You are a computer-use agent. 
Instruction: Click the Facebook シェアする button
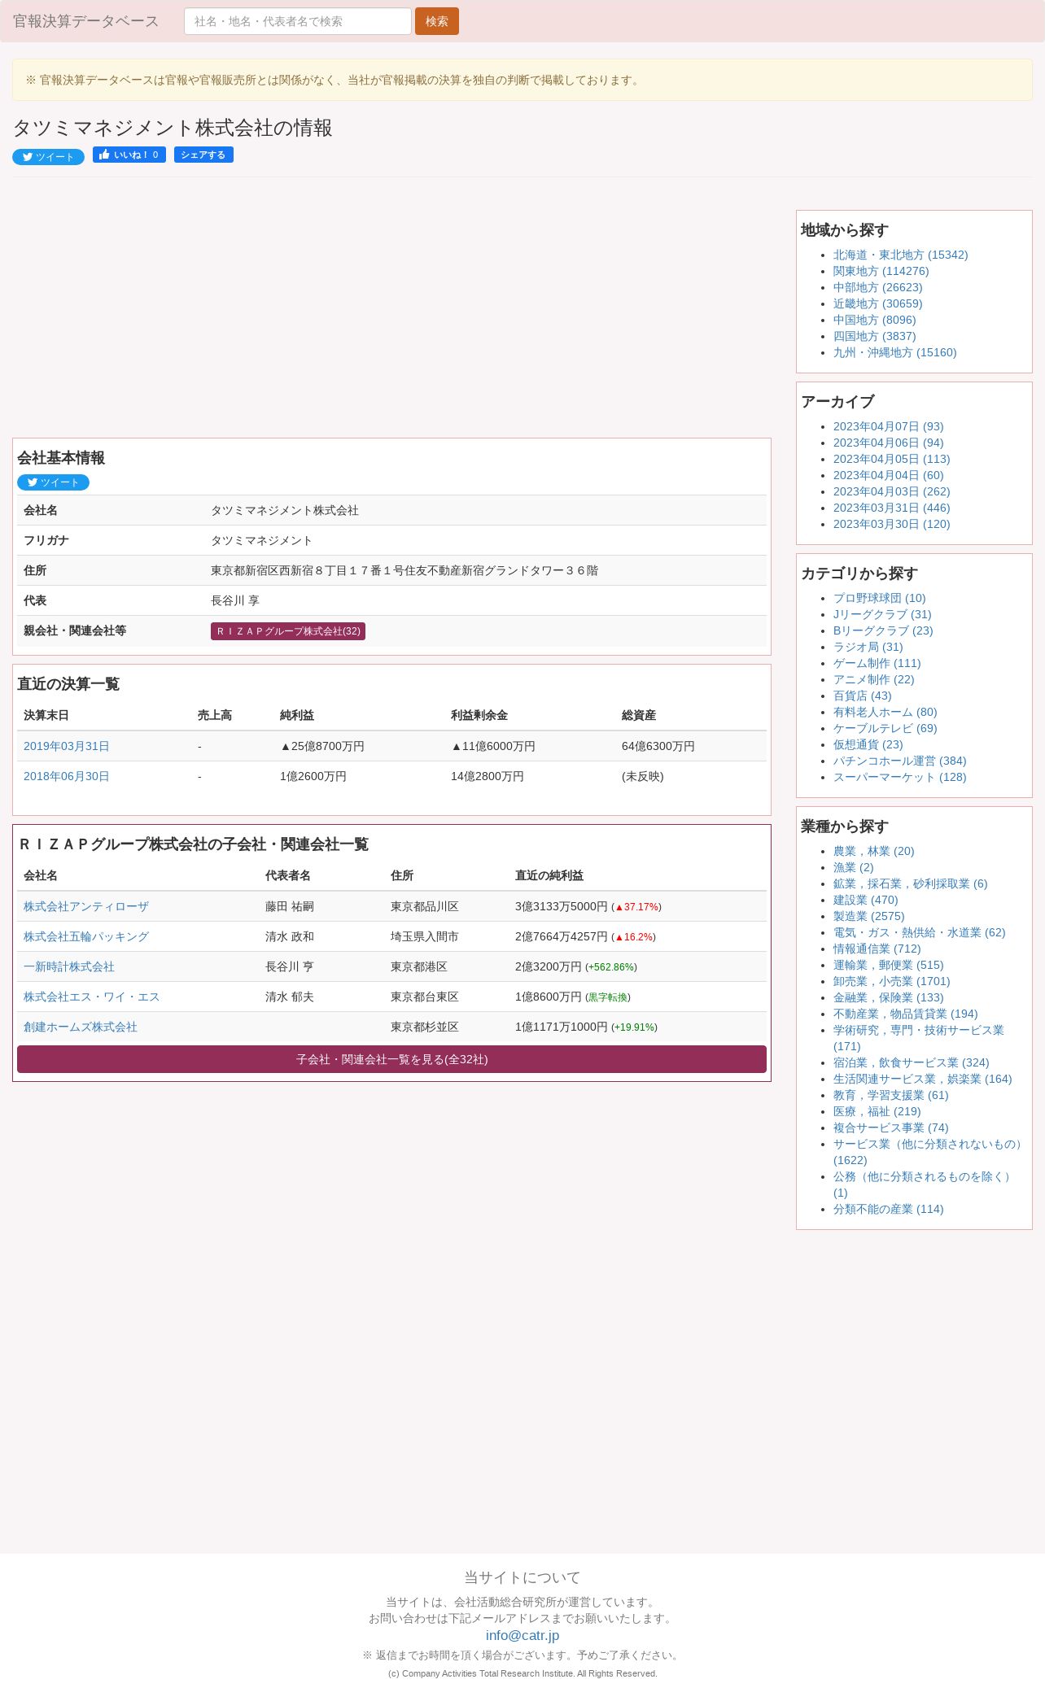click(x=203, y=155)
